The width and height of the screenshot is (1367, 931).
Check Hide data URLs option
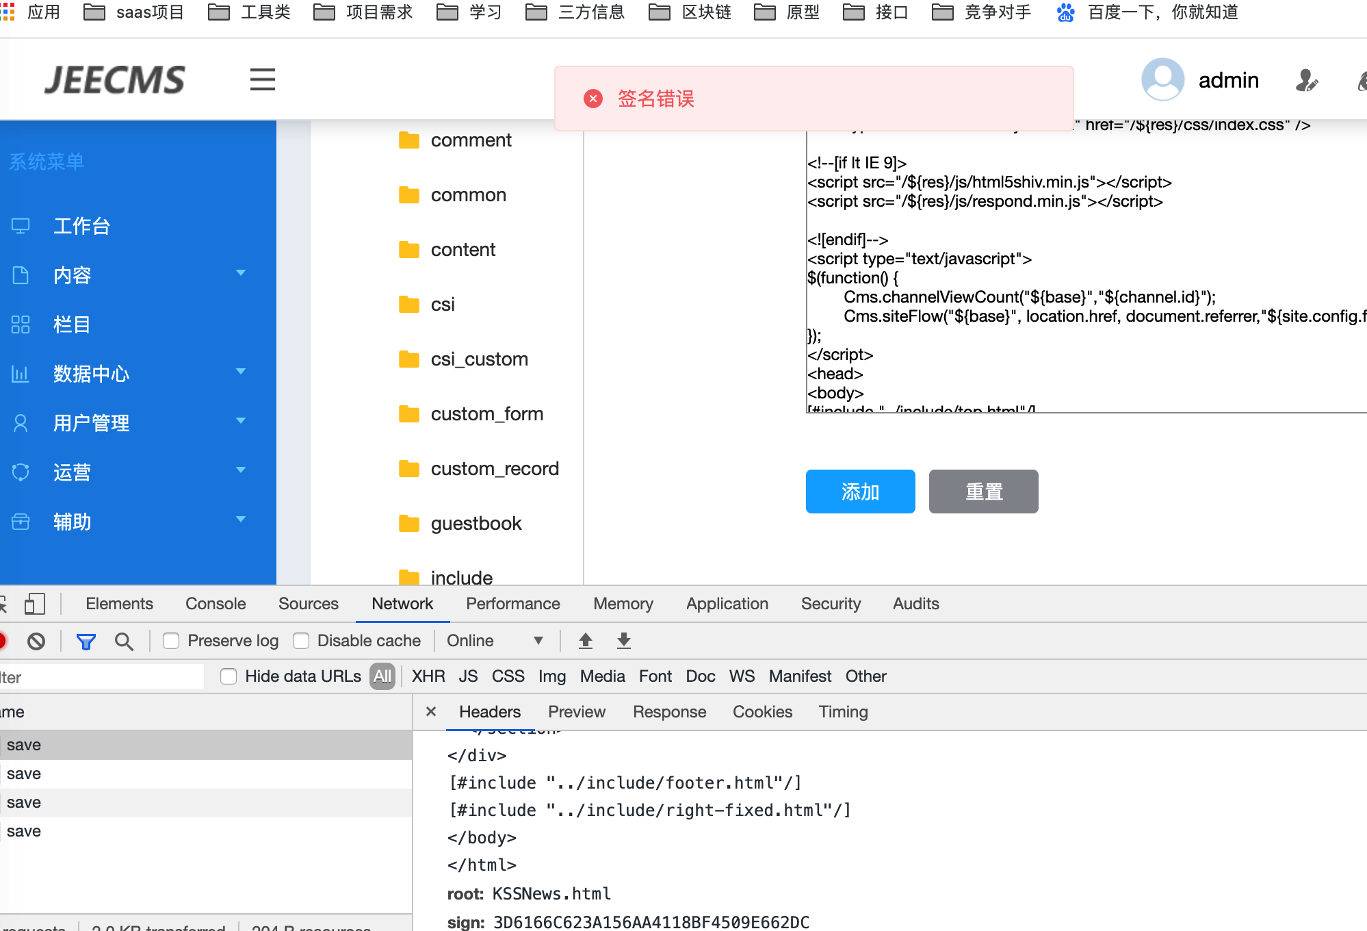click(229, 676)
